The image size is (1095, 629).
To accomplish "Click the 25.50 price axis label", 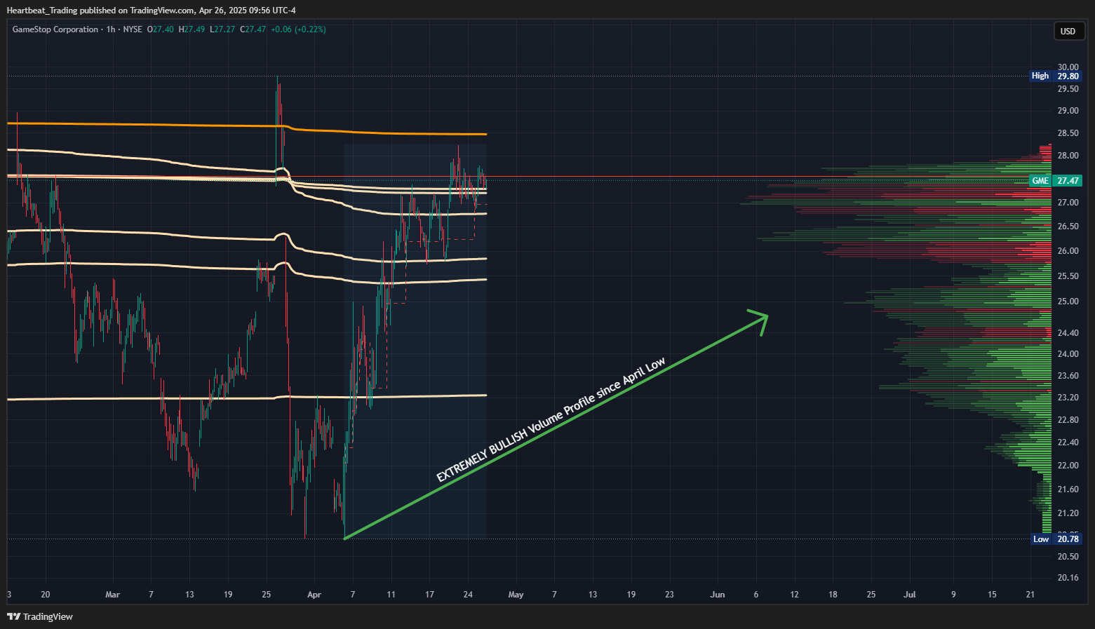I will pyautogui.click(x=1068, y=276).
